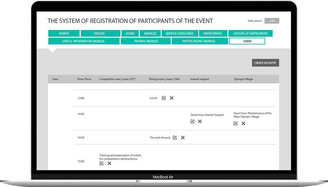This screenshot has height=187, width=328.
Task: Click the page title heading
Action: 130,21
